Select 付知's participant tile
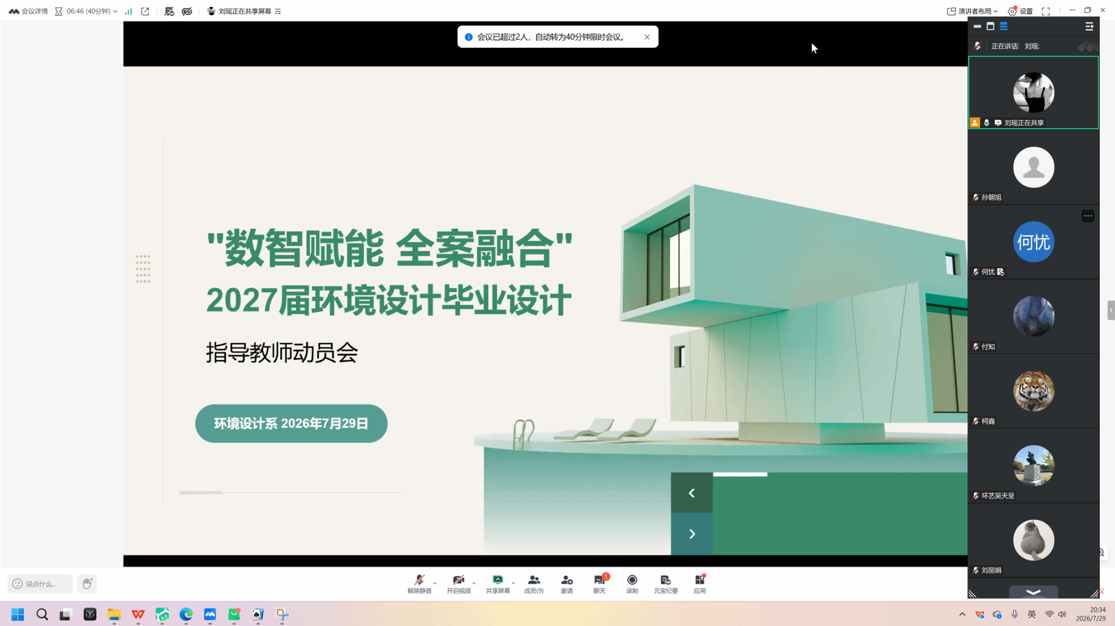Viewport: 1115px width, 626px height. (1033, 316)
